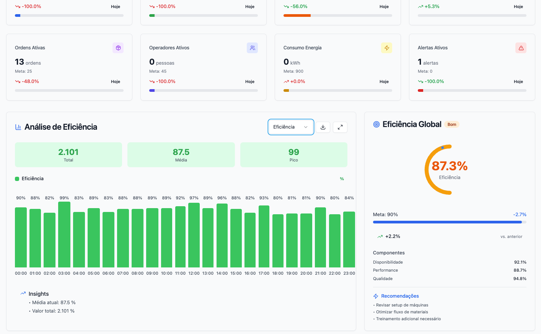Click the Consumo Energia lightning icon
The width and height of the screenshot is (541, 334).
[386, 48]
